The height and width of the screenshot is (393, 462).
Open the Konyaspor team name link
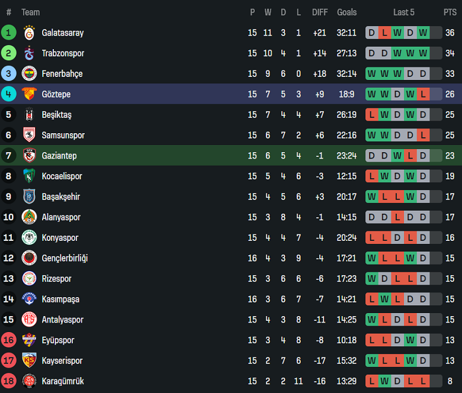pyautogui.click(x=60, y=238)
